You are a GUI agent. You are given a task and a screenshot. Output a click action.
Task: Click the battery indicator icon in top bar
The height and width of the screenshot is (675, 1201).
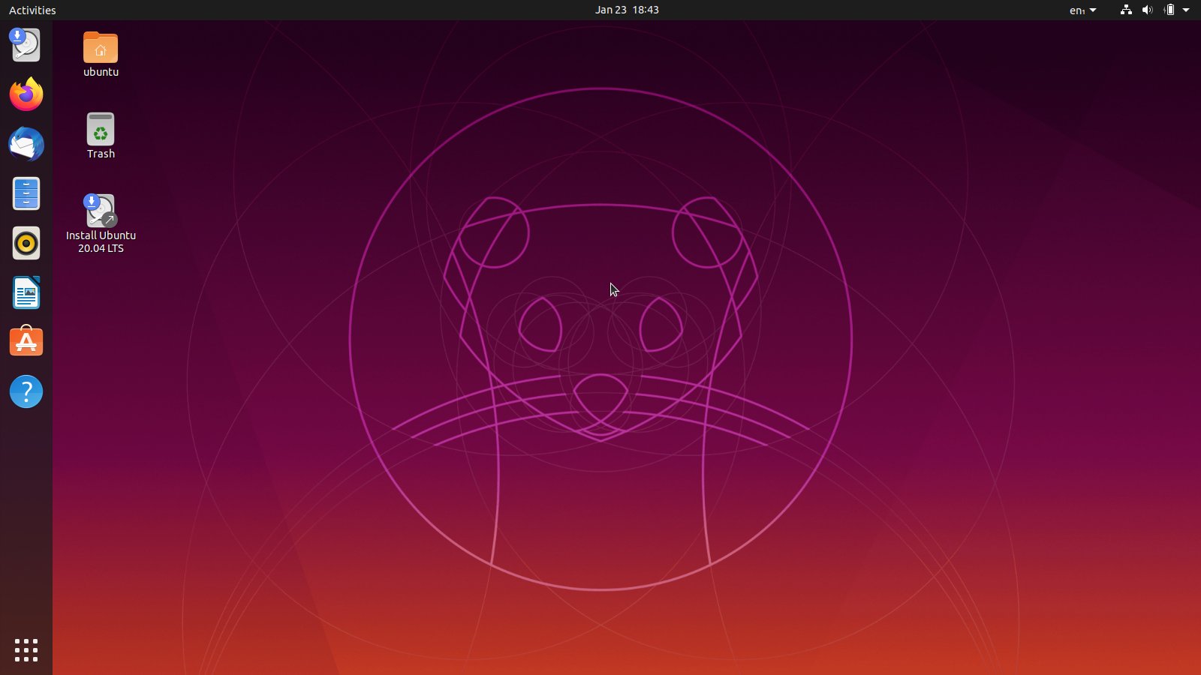[x=1169, y=10]
